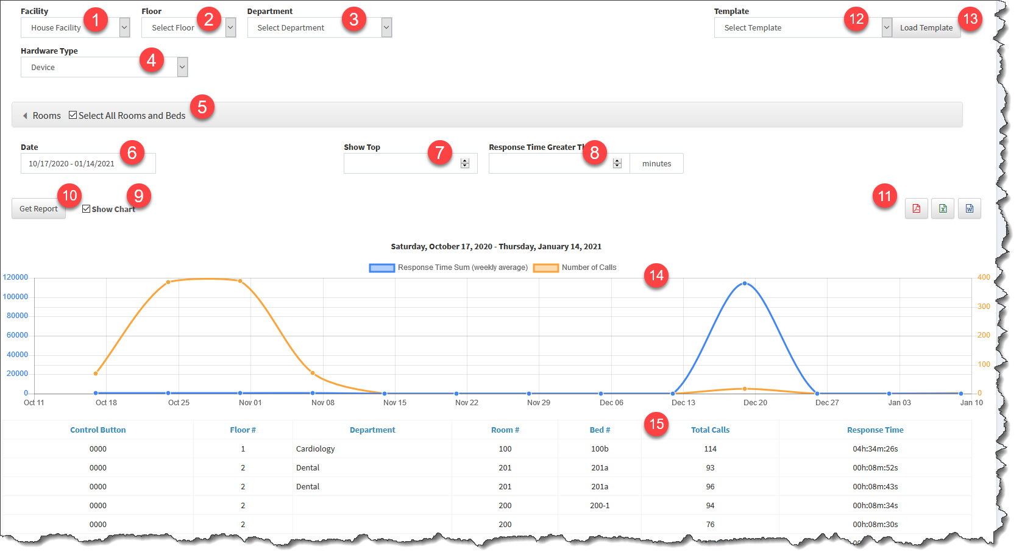The height and width of the screenshot is (560, 1022).
Task: Open the Select Template dropdown
Action: tap(803, 27)
